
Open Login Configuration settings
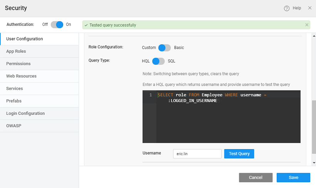point(25,113)
